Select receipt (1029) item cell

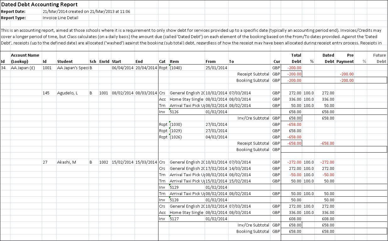(175, 131)
